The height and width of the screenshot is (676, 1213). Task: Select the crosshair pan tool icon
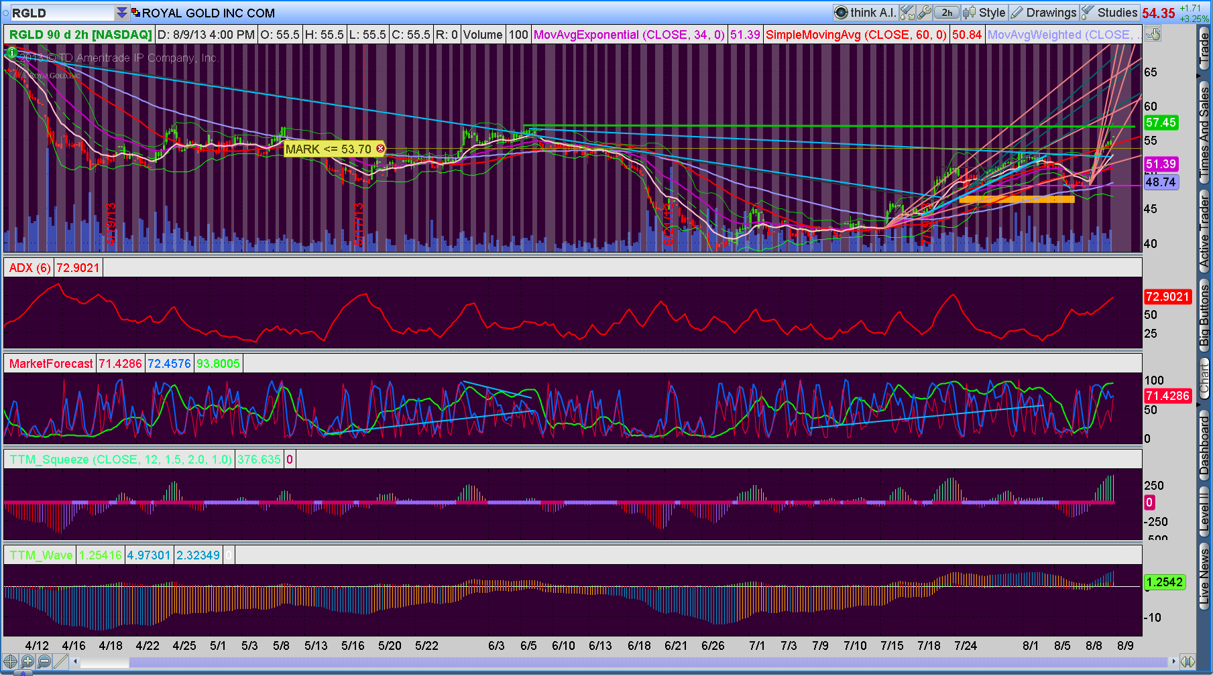(10, 662)
